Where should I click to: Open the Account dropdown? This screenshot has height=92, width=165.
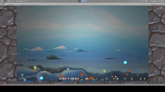pos(144,1)
